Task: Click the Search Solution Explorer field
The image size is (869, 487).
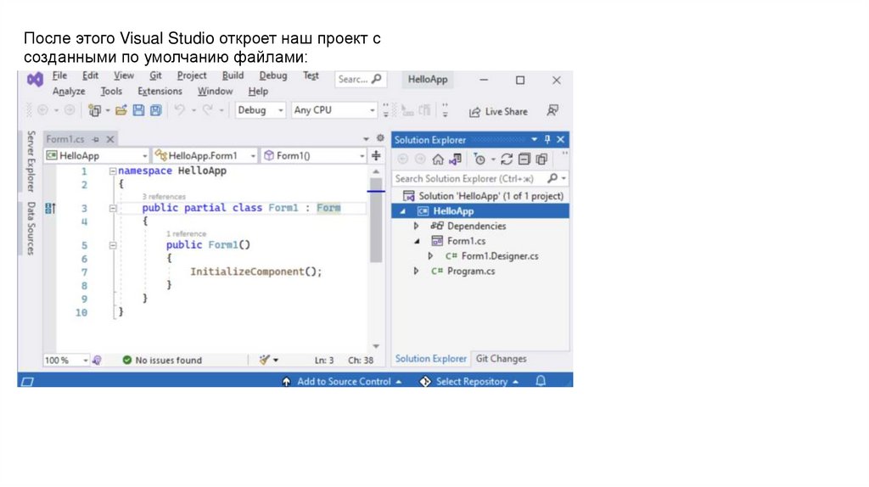Action: (480, 178)
